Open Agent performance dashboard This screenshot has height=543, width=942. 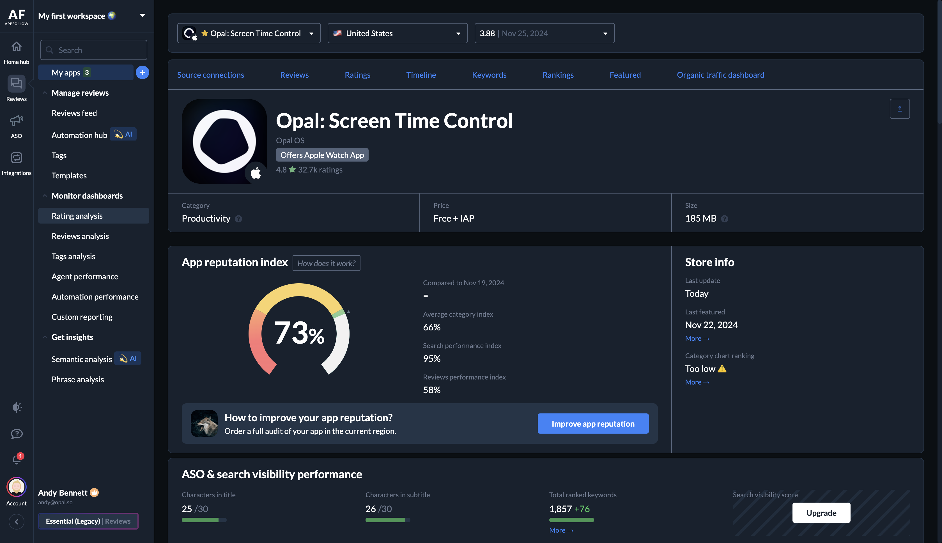pyautogui.click(x=85, y=276)
